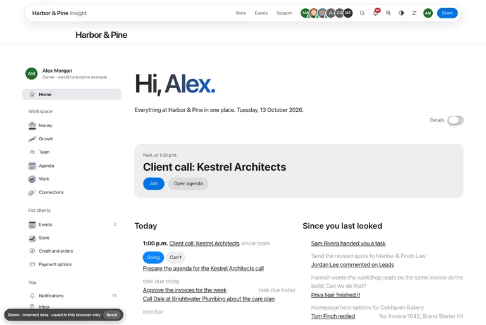The height and width of the screenshot is (325, 486).
Task: Click the Harbor & Pine Insight logo
Action: click(x=59, y=13)
